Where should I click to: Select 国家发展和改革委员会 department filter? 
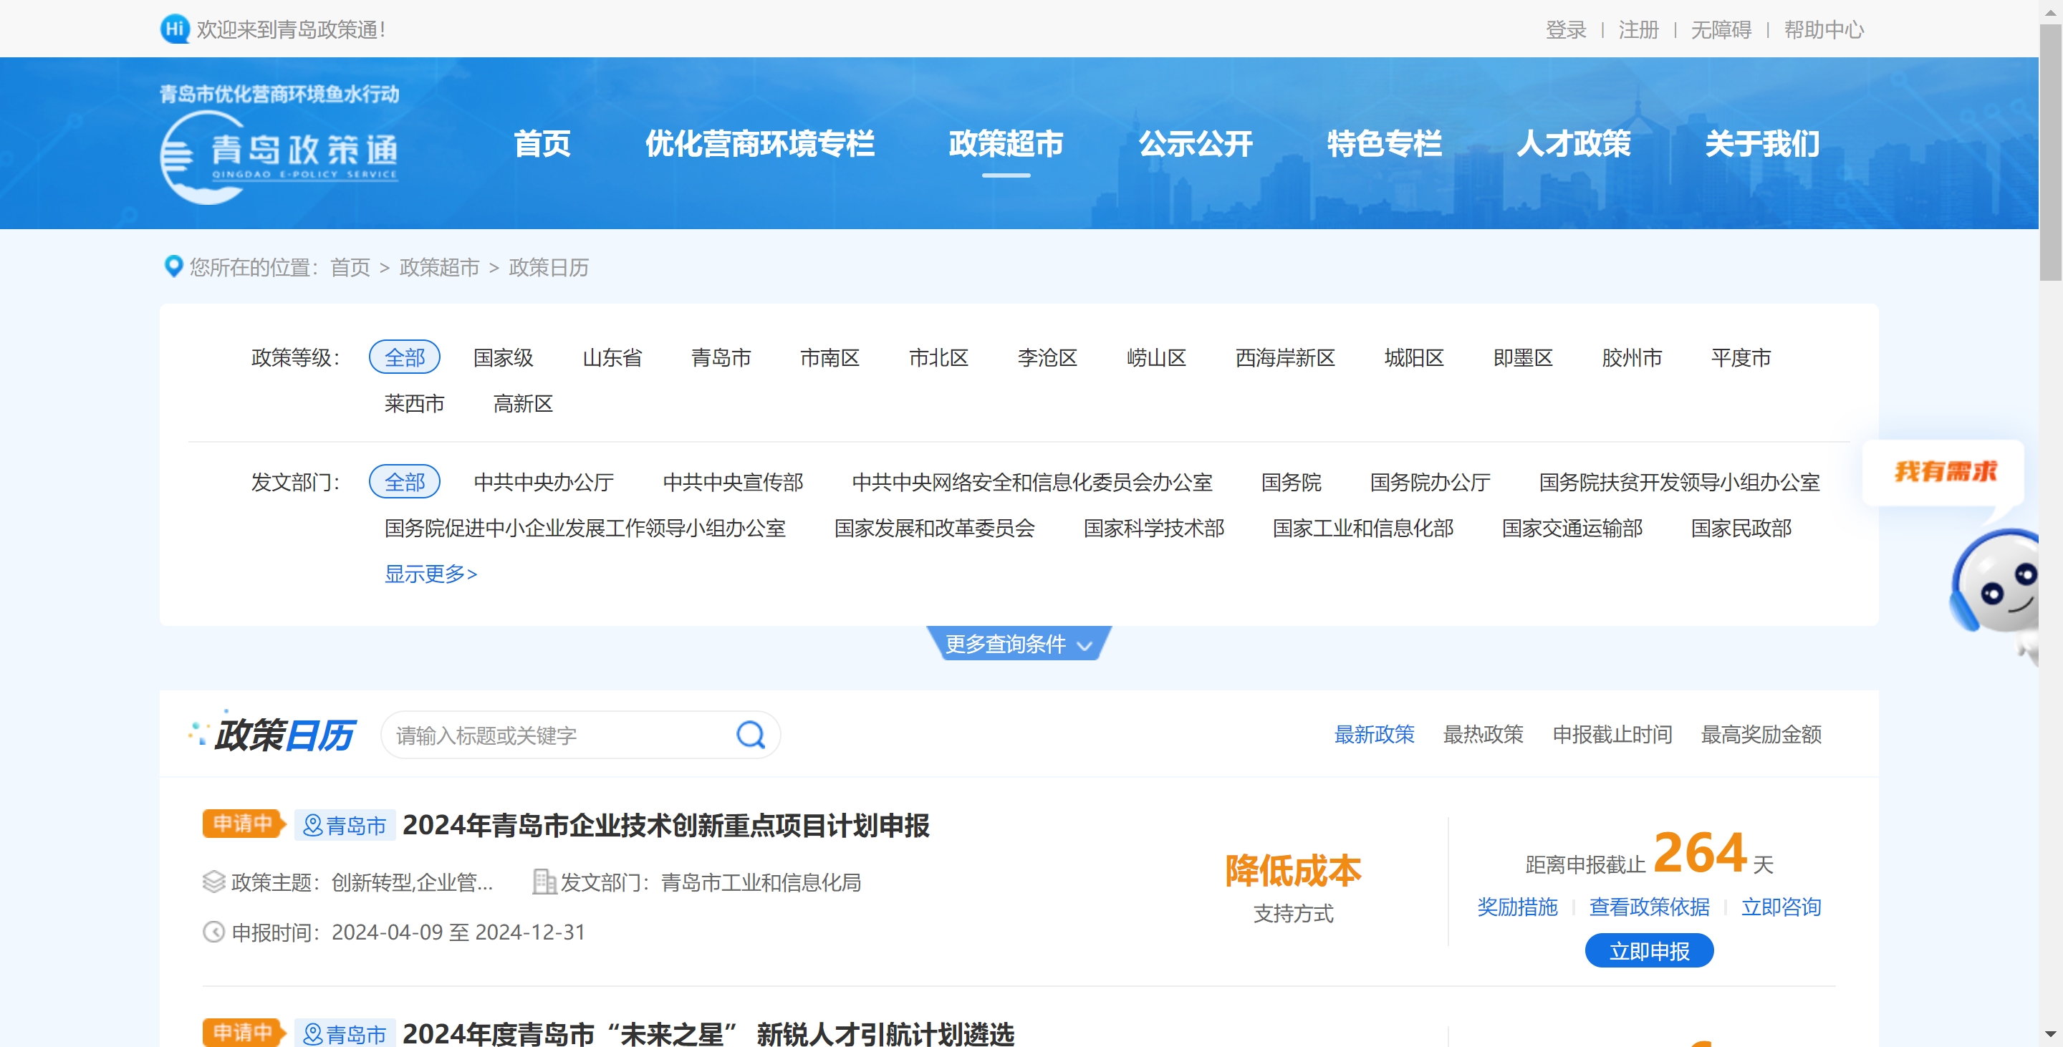click(934, 528)
